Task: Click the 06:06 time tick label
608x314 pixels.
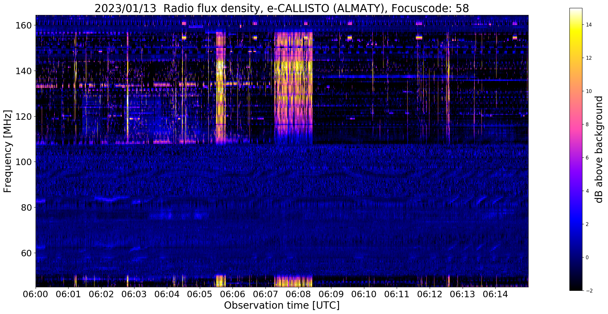Action: click(233, 294)
